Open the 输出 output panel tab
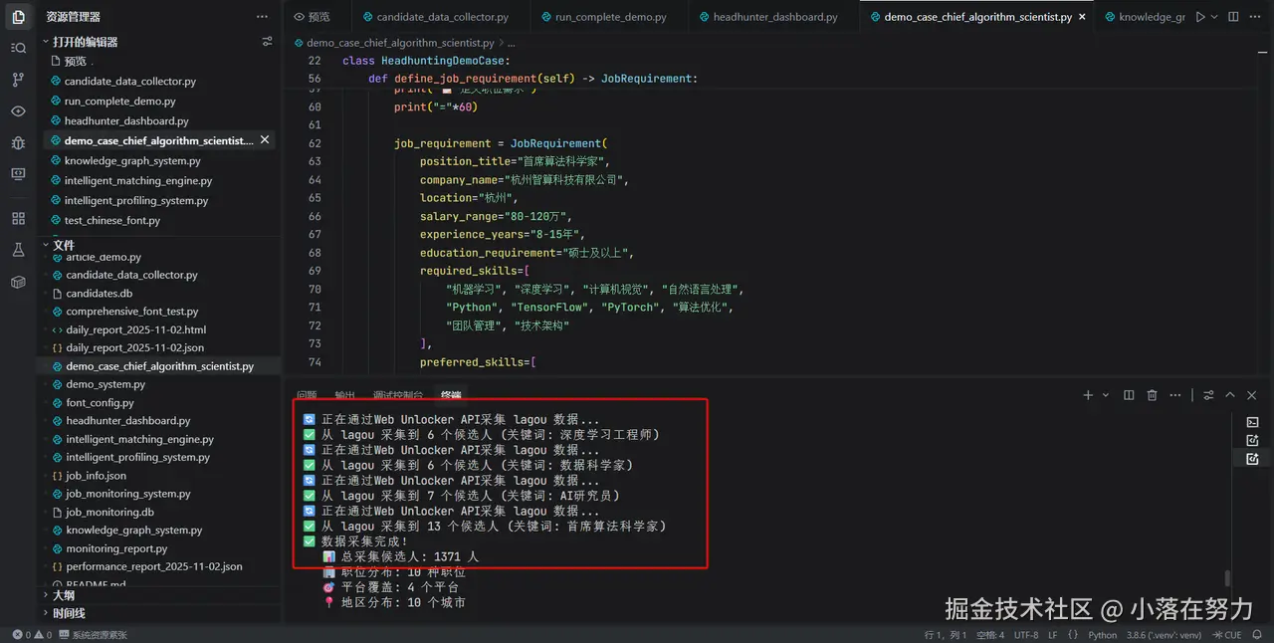The image size is (1274, 643). (x=344, y=395)
